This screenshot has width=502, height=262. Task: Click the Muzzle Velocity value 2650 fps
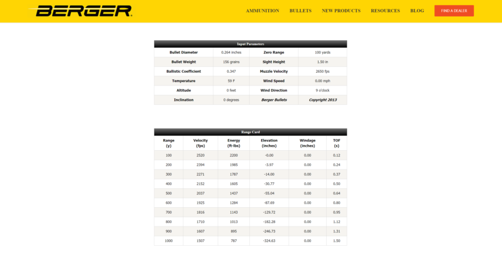click(x=322, y=72)
